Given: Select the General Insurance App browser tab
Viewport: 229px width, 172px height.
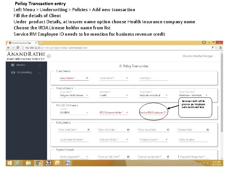Looking at the screenshot, I should [23, 43].
